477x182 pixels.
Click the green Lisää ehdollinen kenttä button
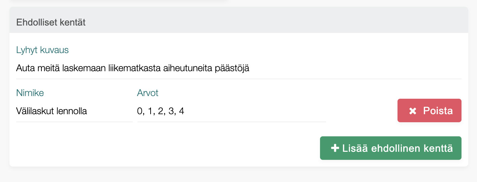tap(390, 148)
